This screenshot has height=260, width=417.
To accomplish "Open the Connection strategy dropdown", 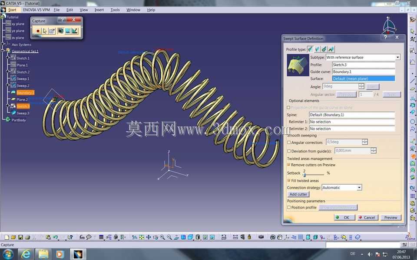I will pos(359,188).
